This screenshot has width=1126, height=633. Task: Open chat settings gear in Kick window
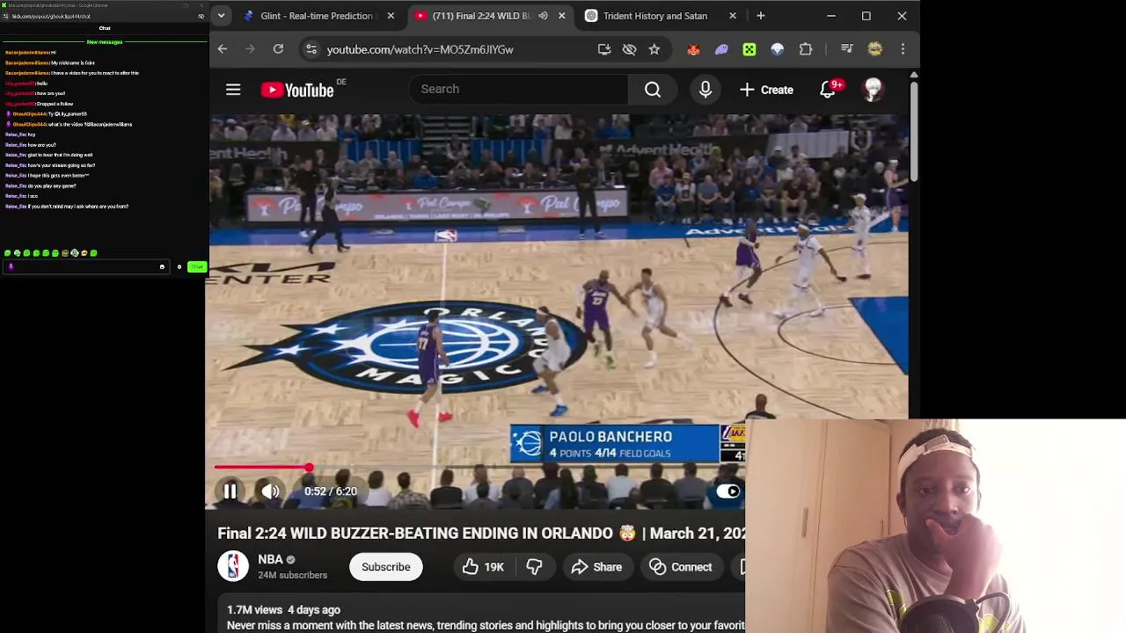click(x=179, y=266)
